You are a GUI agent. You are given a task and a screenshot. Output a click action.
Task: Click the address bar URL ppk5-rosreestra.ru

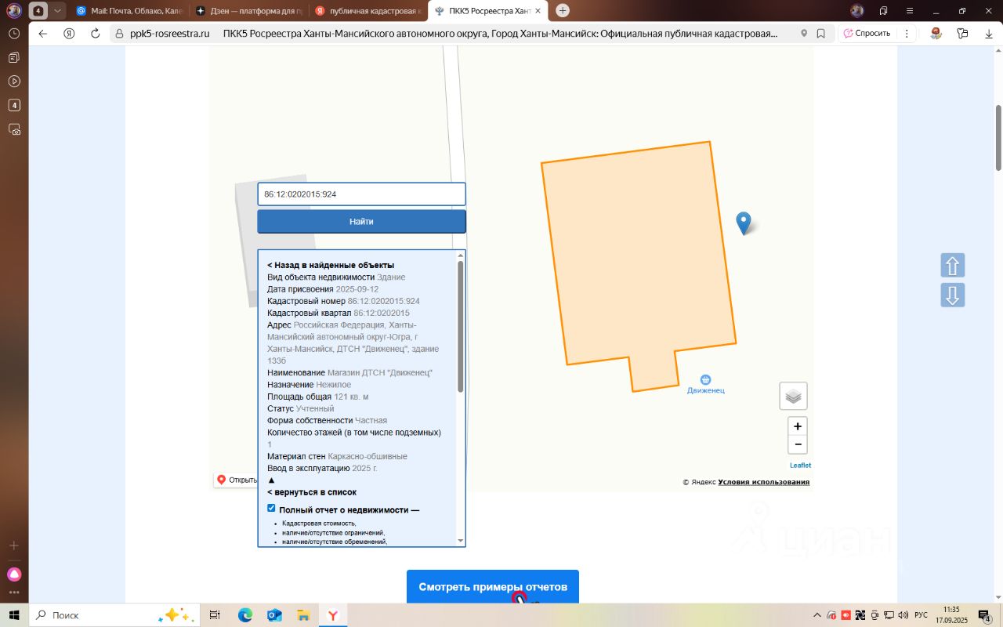point(170,34)
